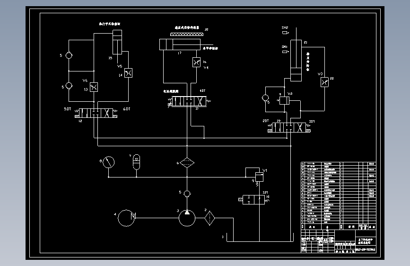This screenshot has width=410, height=266.
Task: Select throttle valve 13 labeled V6
Action: (94, 87)
